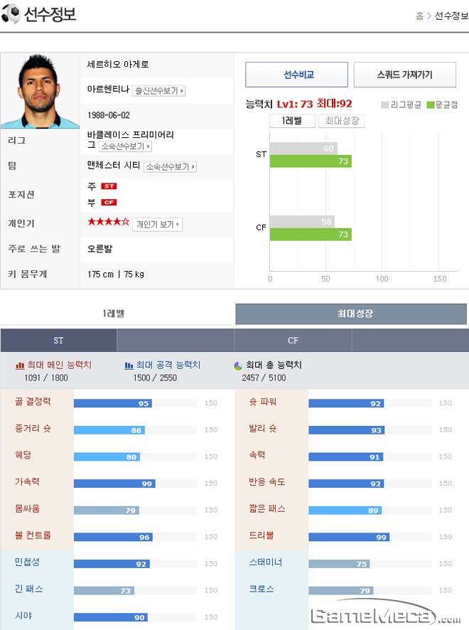Click 홈 in the breadcrumb
Image resolution: width=469 pixels, height=630 pixels.
pos(419,16)
